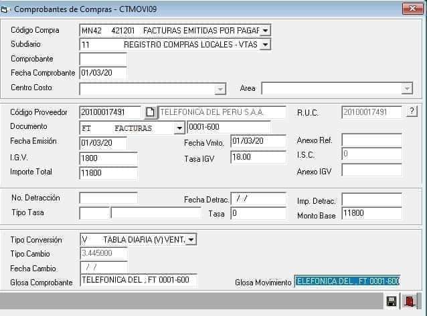427x316 pixels.
Task: Click the document number field 0001-600
Action: [x=228, y=127]
